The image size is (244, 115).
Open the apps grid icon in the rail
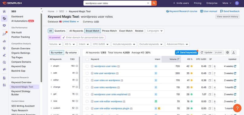coord(4,85)
